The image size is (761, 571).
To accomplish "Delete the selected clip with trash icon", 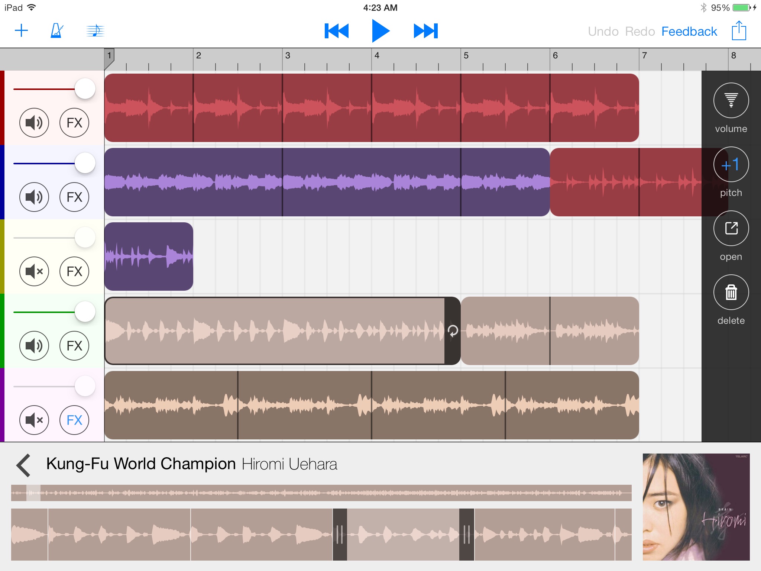I will pyautogui.click(x=731, y=292).
